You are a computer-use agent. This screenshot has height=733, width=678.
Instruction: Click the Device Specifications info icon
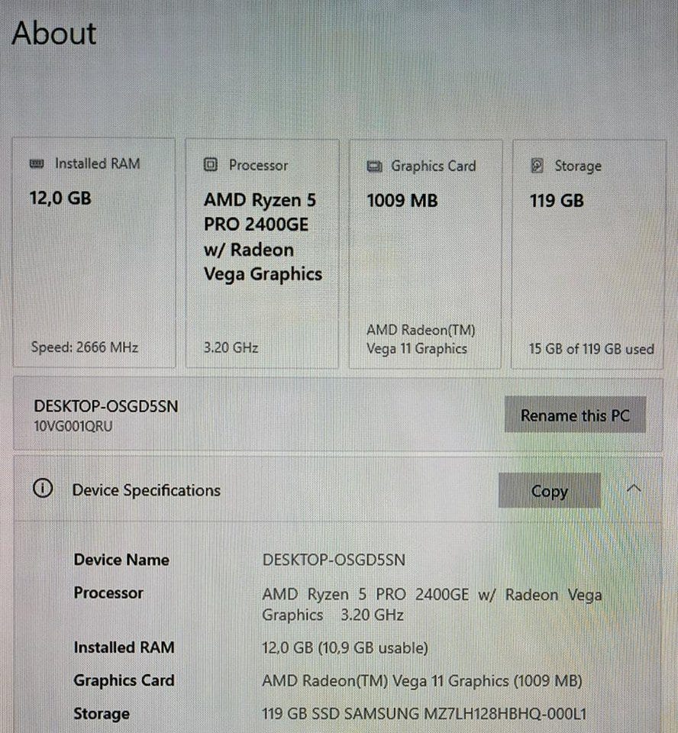(43, 489)
